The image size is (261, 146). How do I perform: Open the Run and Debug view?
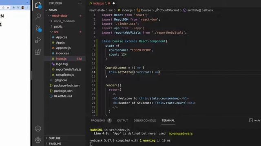[38, 40]
